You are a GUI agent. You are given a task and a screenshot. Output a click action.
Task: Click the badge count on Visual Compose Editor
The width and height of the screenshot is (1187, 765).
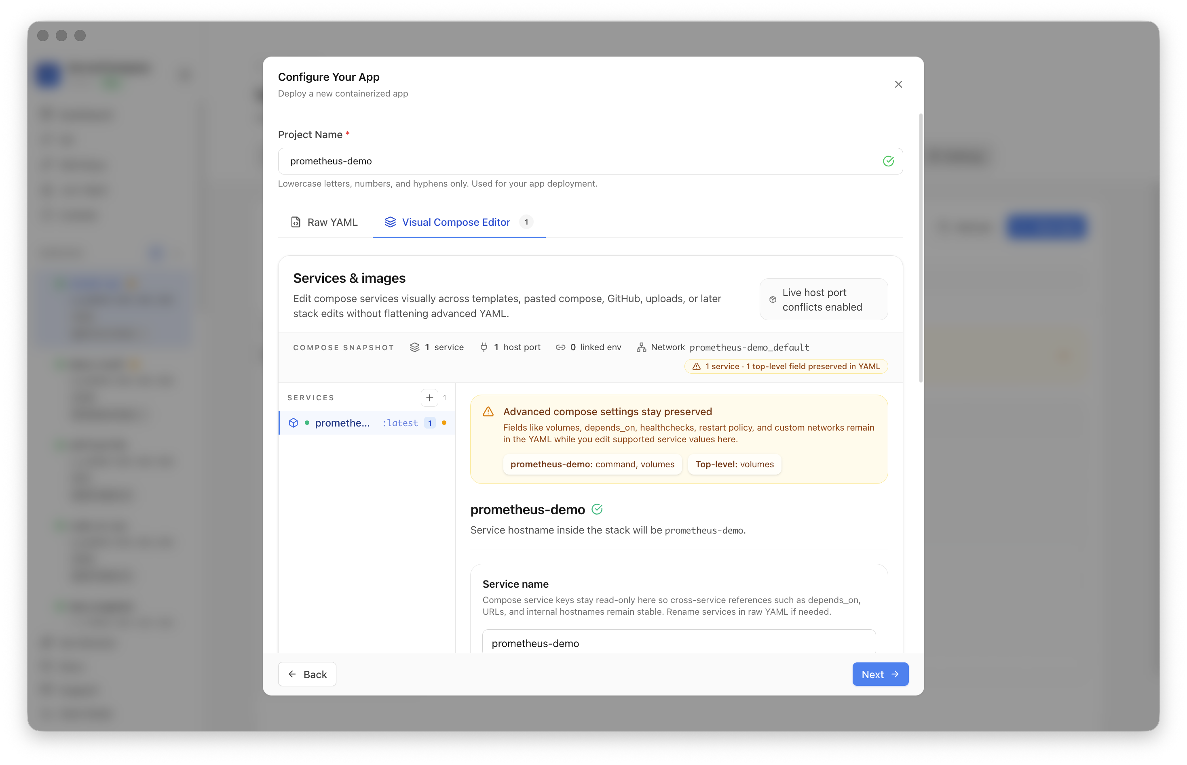pos(526,222)
